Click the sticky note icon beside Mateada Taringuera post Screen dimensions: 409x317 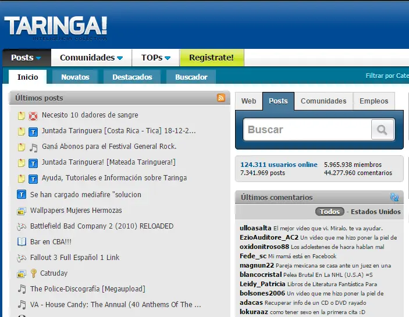pyautogui.click(x=22, y=163)
